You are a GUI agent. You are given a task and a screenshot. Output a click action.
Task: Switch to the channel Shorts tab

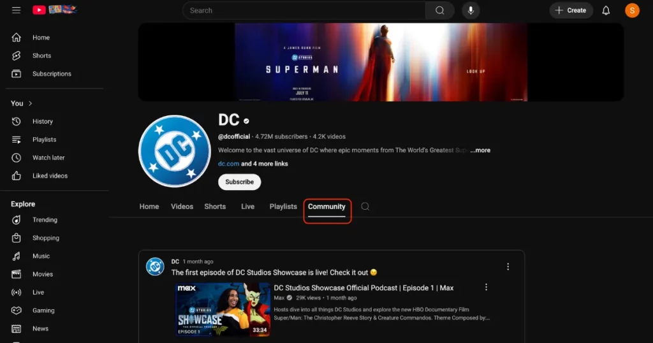215,207
